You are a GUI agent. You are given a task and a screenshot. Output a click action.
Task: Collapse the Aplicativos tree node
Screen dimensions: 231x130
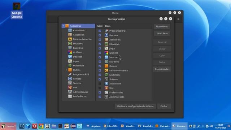[63, 26]
